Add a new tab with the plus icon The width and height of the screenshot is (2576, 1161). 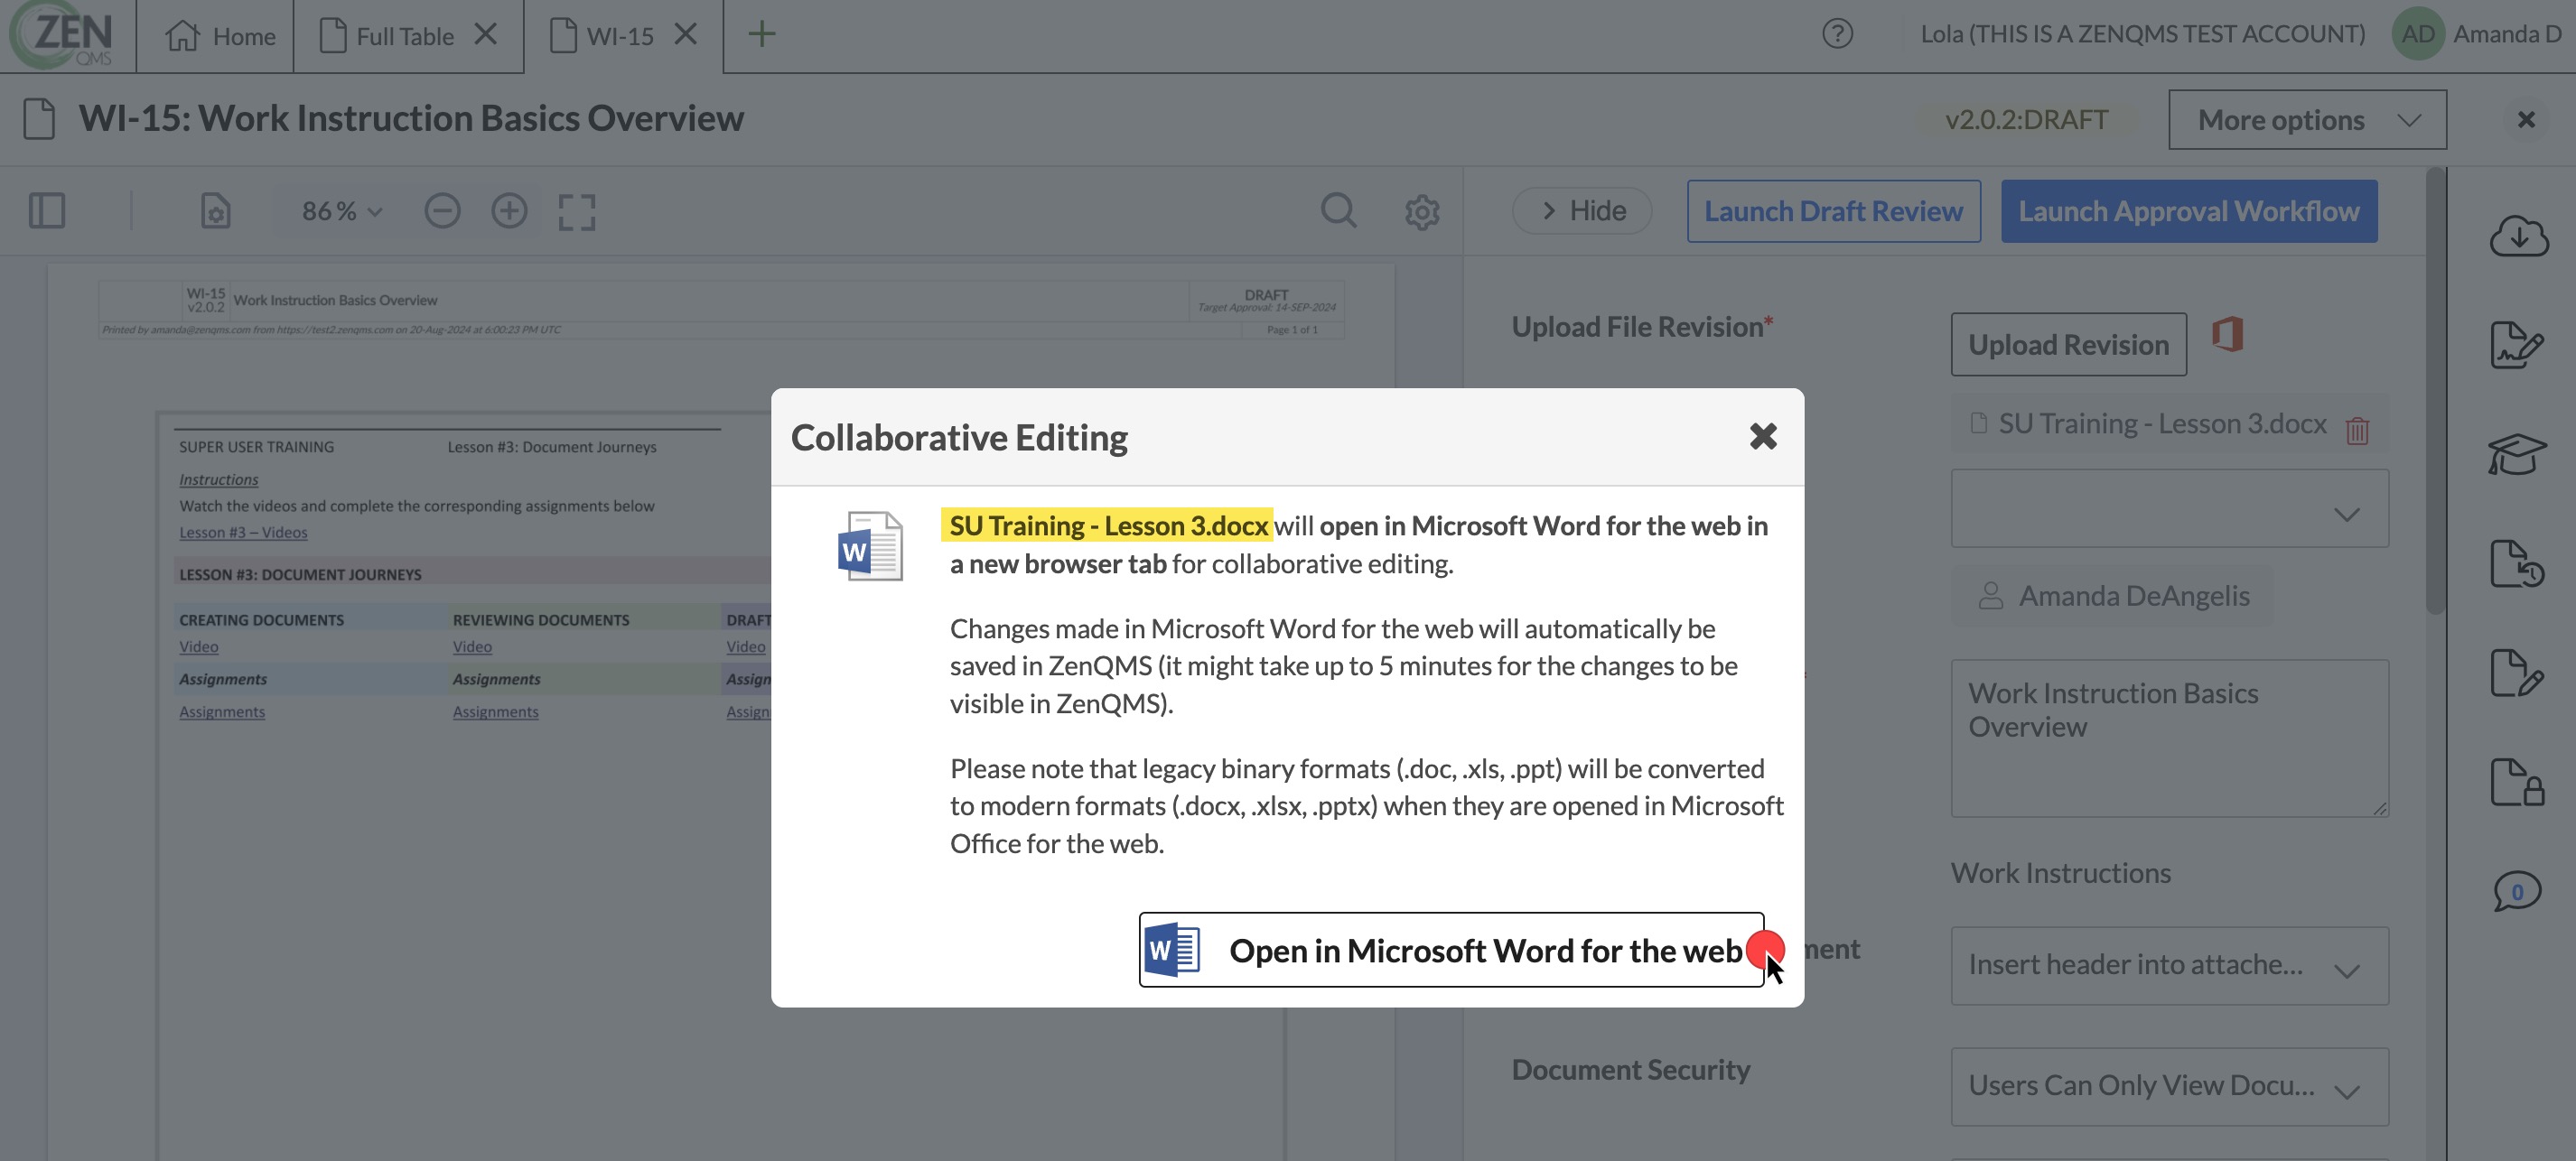(x=762, y=34)
